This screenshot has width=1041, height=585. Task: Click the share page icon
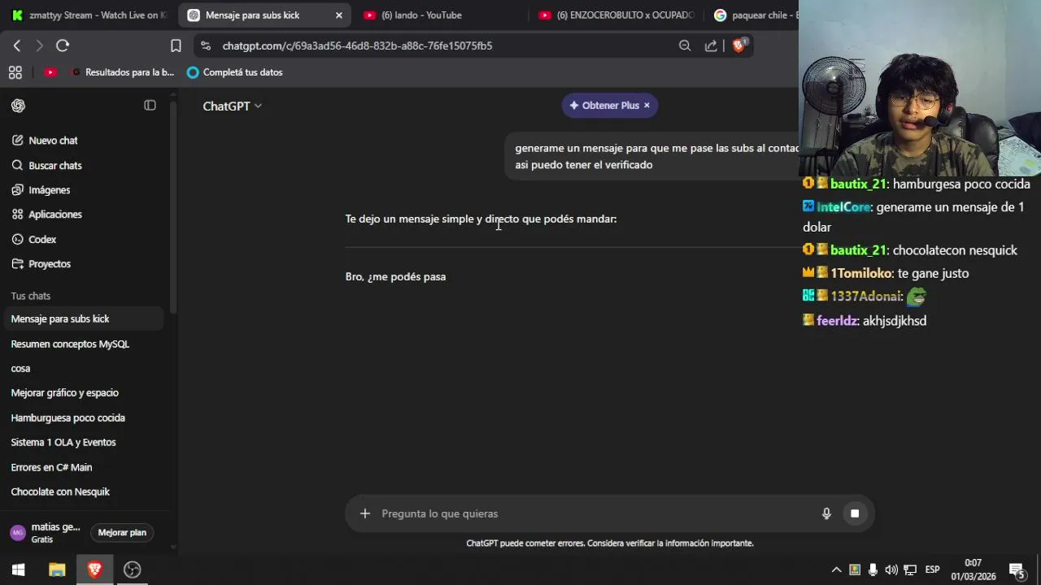(x=711, y=46)
